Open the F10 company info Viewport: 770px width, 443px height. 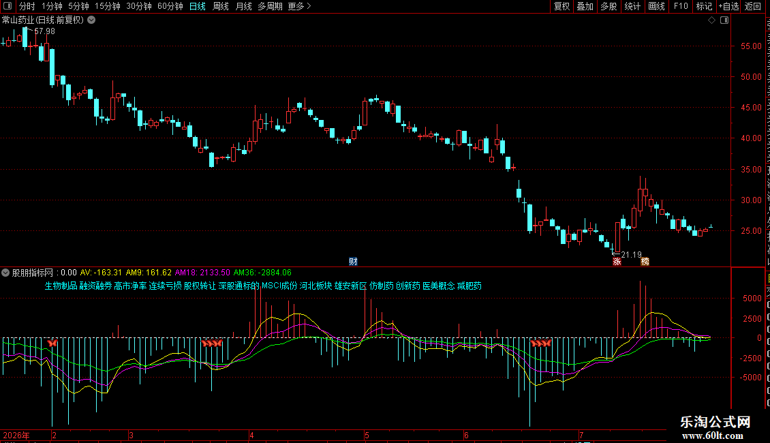[681, 6]
